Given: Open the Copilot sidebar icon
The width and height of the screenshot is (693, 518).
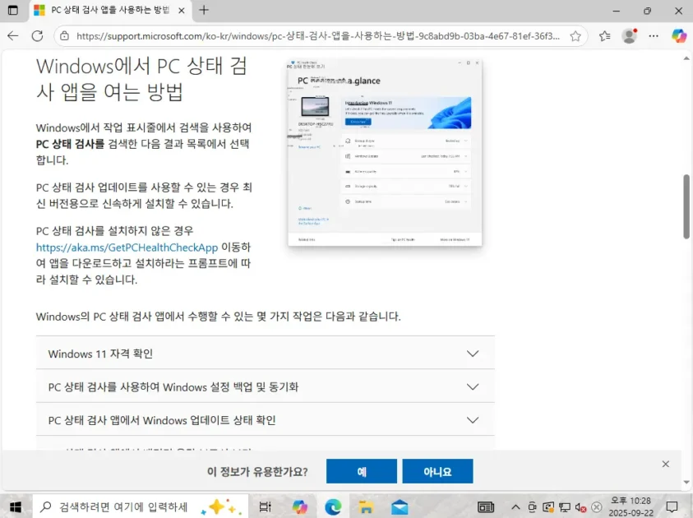Looking at the screenshot, I should pyautogui.click(x=679, y=36).
